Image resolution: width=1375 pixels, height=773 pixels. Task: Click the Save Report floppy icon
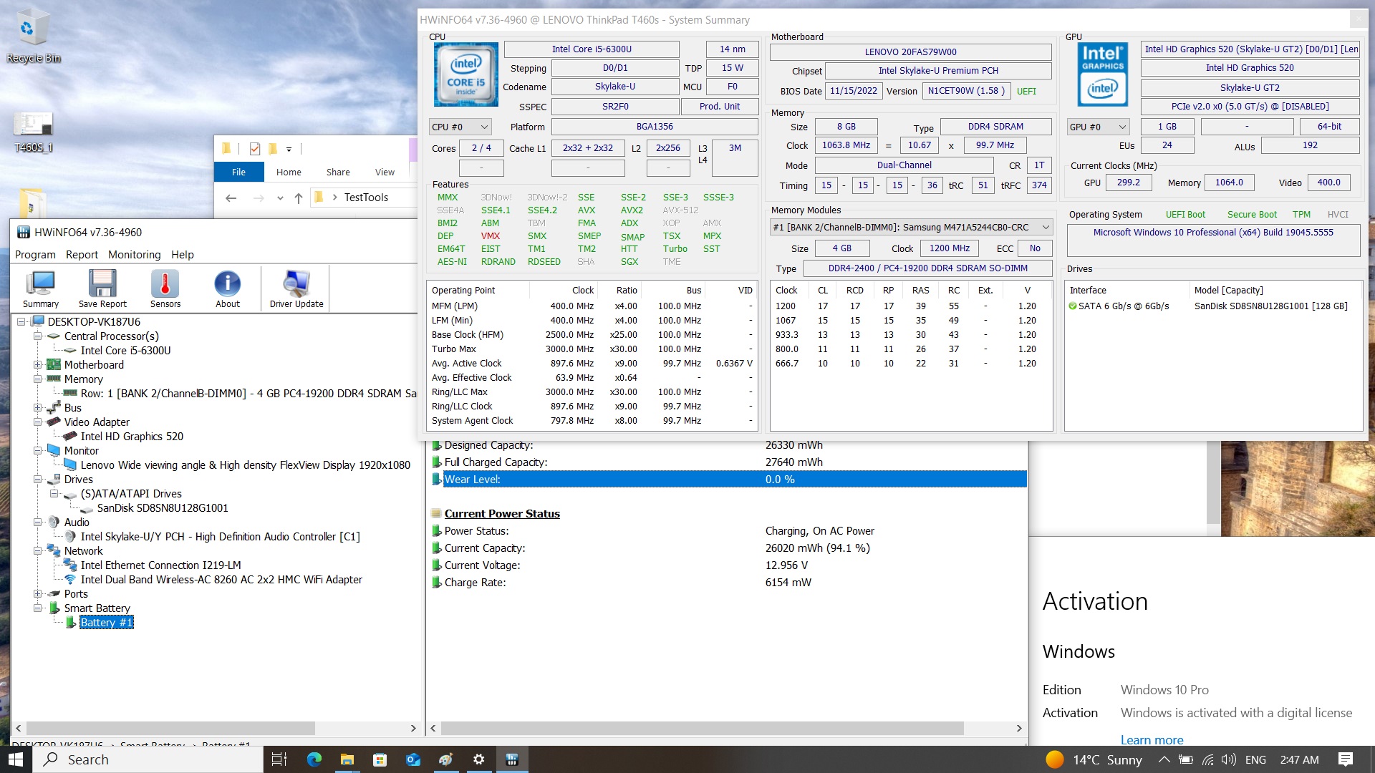[x=102, y=289]
